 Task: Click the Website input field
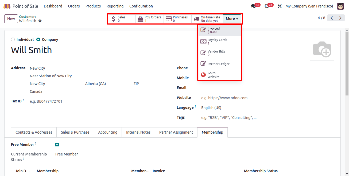(x=267, y=98)
